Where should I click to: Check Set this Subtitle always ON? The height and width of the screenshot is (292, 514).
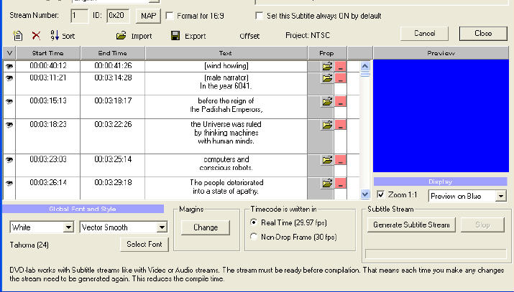pyautogui.click(x=259, y=16)
